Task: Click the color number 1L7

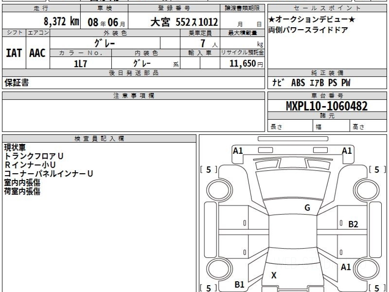Action: 80,64
